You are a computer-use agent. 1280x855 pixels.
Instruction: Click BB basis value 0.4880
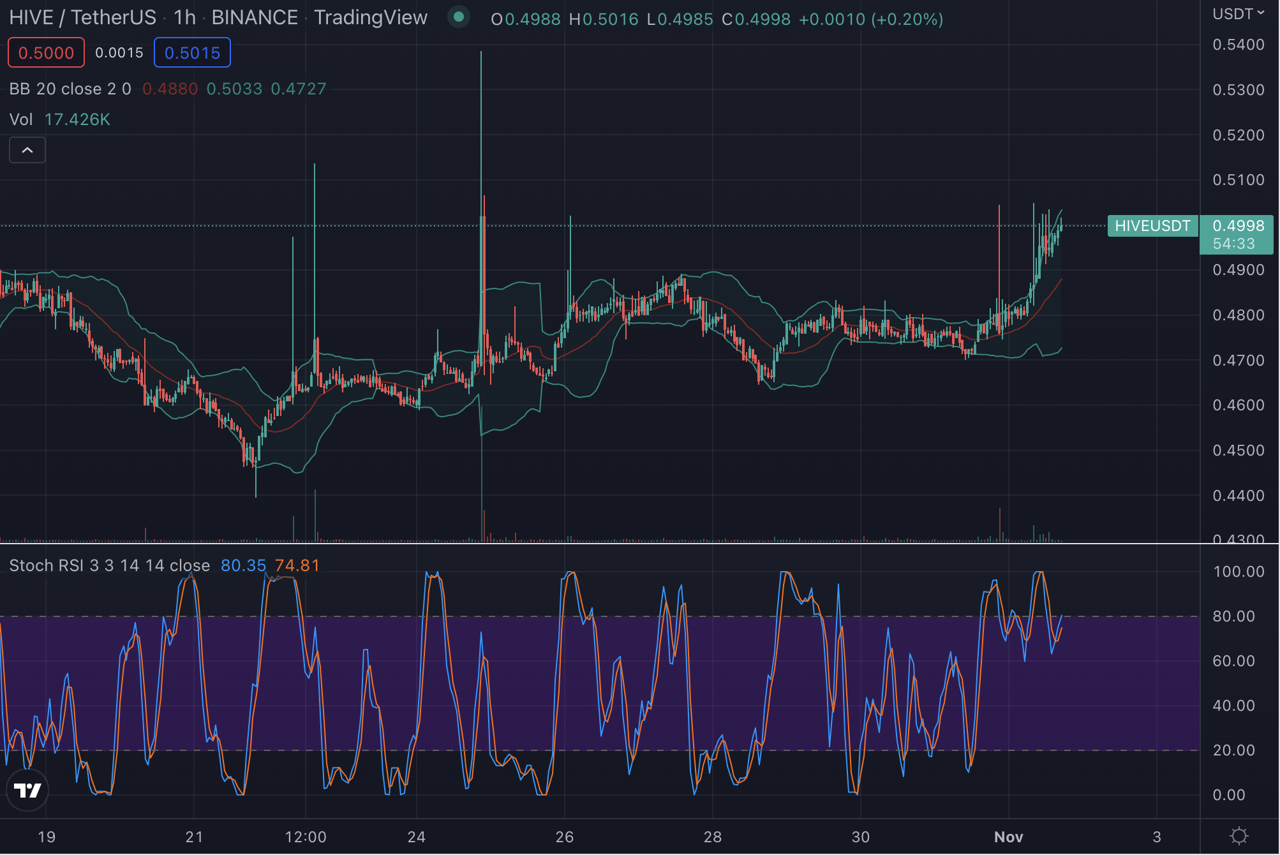[x=170, y=89]
